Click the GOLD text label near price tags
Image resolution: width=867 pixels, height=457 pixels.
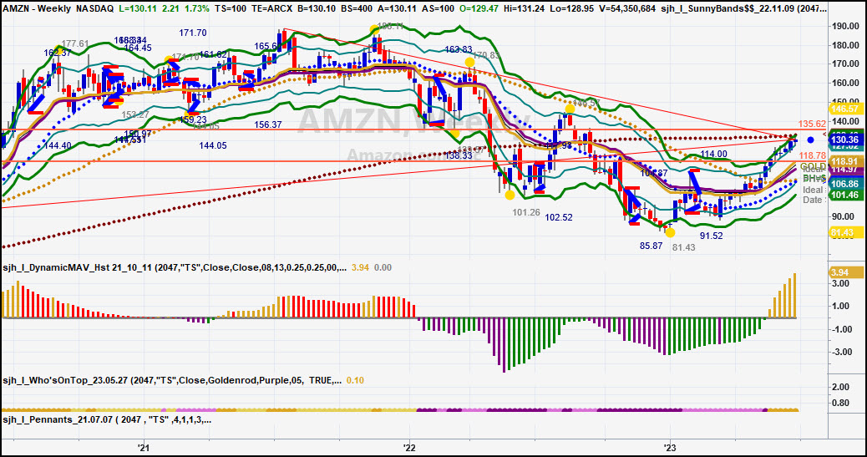[x=813, y=166]
